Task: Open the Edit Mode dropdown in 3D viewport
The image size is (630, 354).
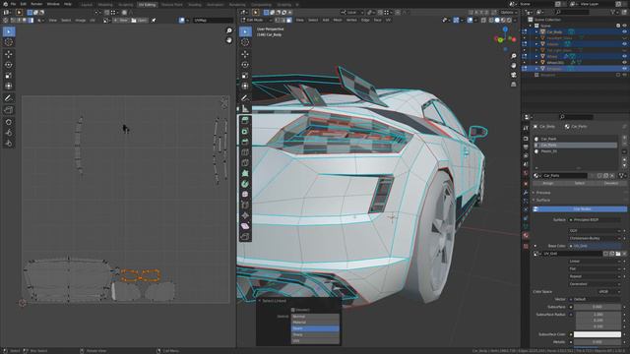Action: (x=256, y=20)
